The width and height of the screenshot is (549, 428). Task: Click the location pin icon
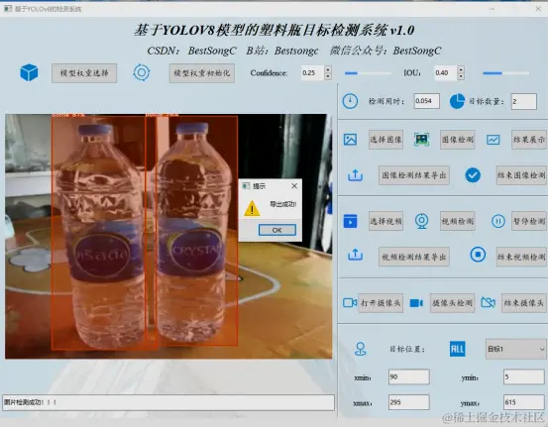click(361, 349)
